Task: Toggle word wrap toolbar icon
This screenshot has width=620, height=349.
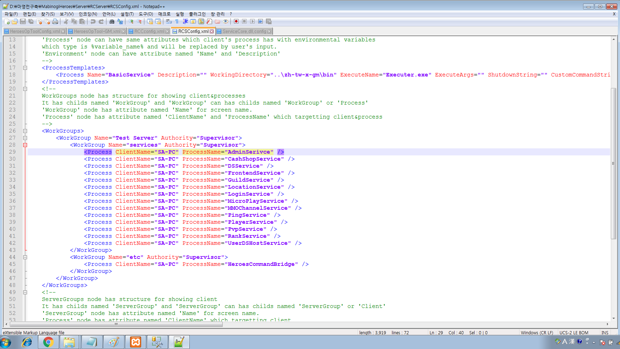Action: click(x=169, y=22)
